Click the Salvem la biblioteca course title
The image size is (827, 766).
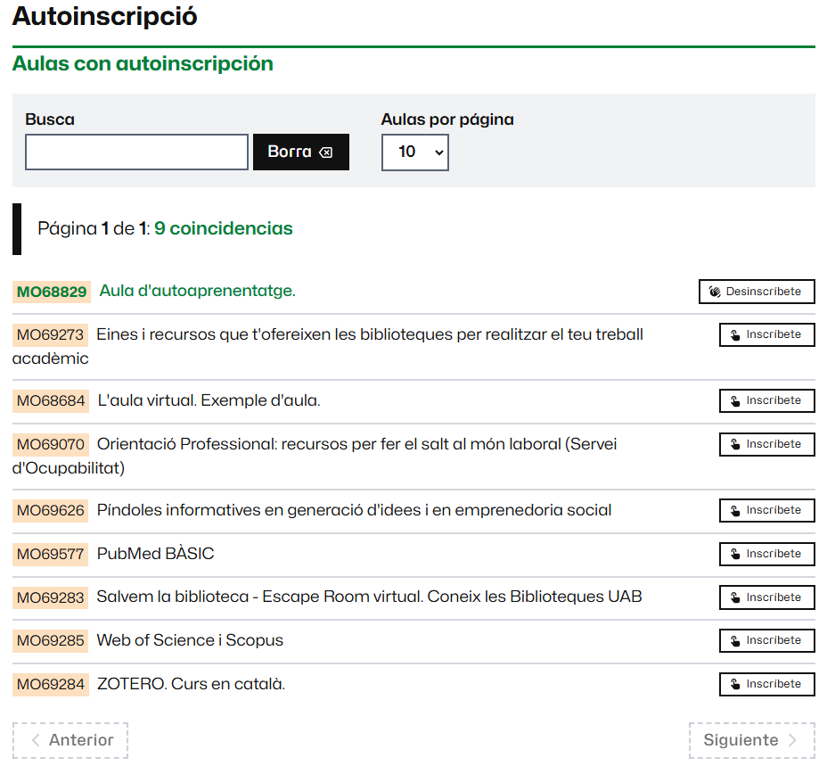pyautogui.click(x=369, y=597)
